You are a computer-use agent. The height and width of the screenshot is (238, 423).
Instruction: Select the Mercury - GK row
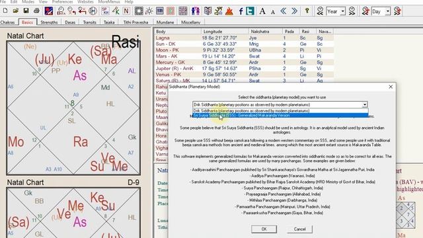(244, 62)
